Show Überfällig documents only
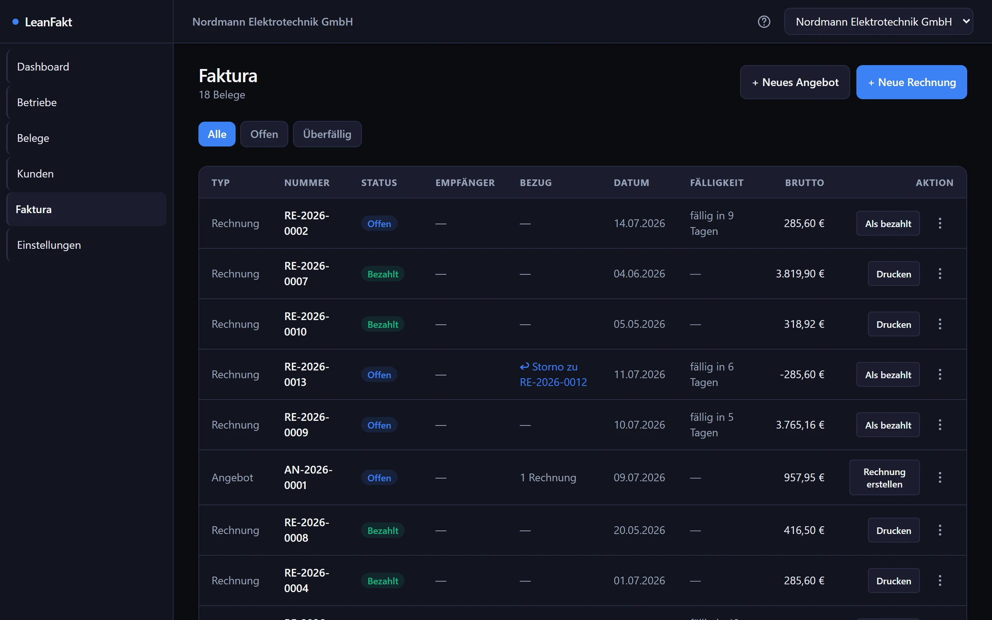 click(x=327, y=134)
